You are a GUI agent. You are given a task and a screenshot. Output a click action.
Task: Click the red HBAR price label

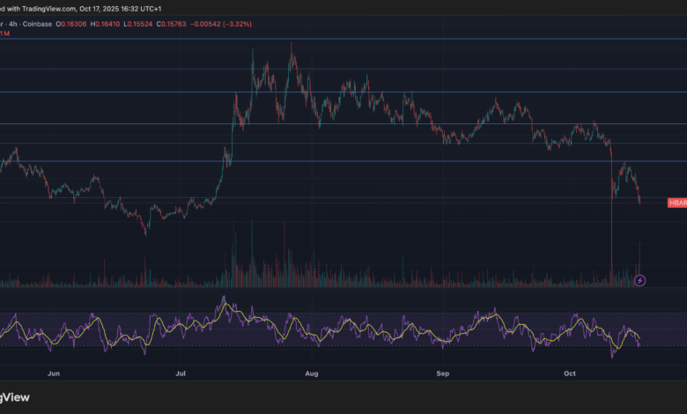tap(677, 203)
